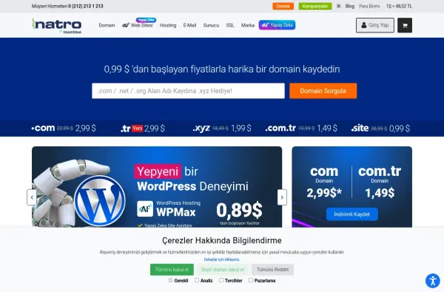The width and height of the screenshot is (444, 292).
Task: Click the domain search input field
Action: [x=188, y=91]
